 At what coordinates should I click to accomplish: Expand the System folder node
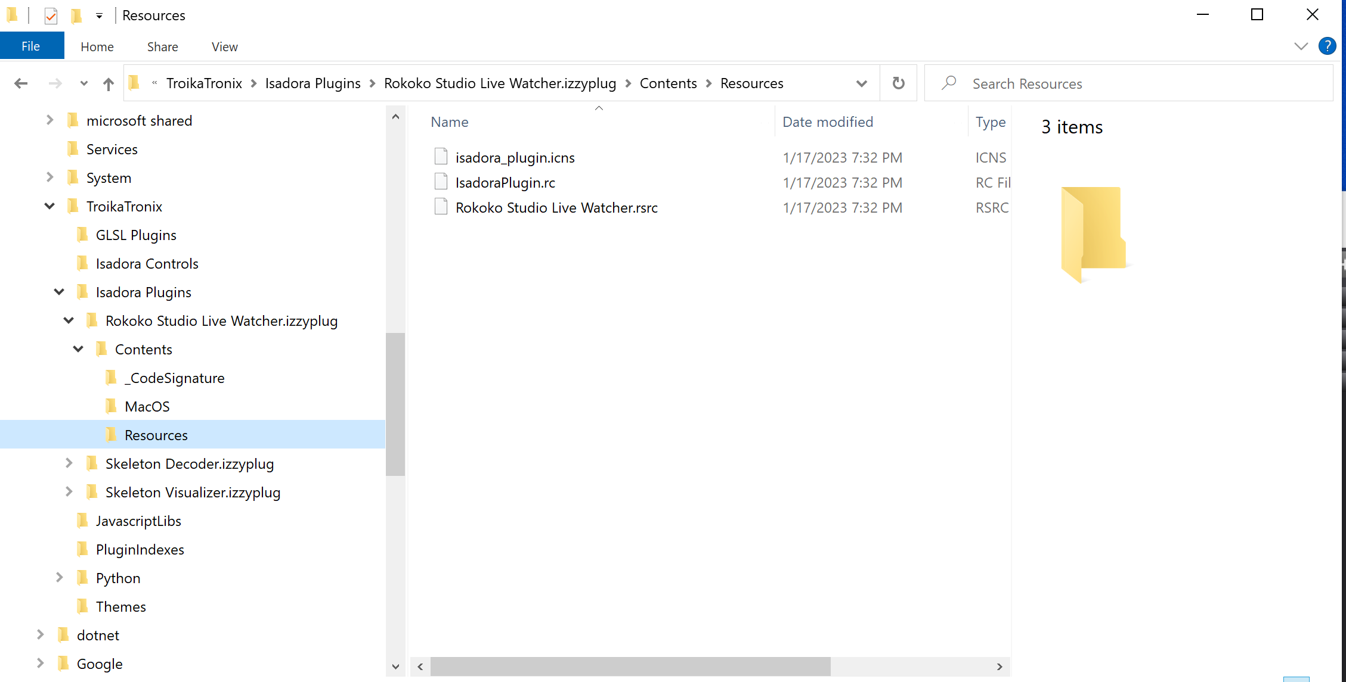click(50, 177)
